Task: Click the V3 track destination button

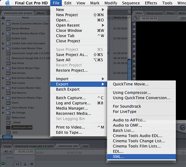Action: pos(17,164)
